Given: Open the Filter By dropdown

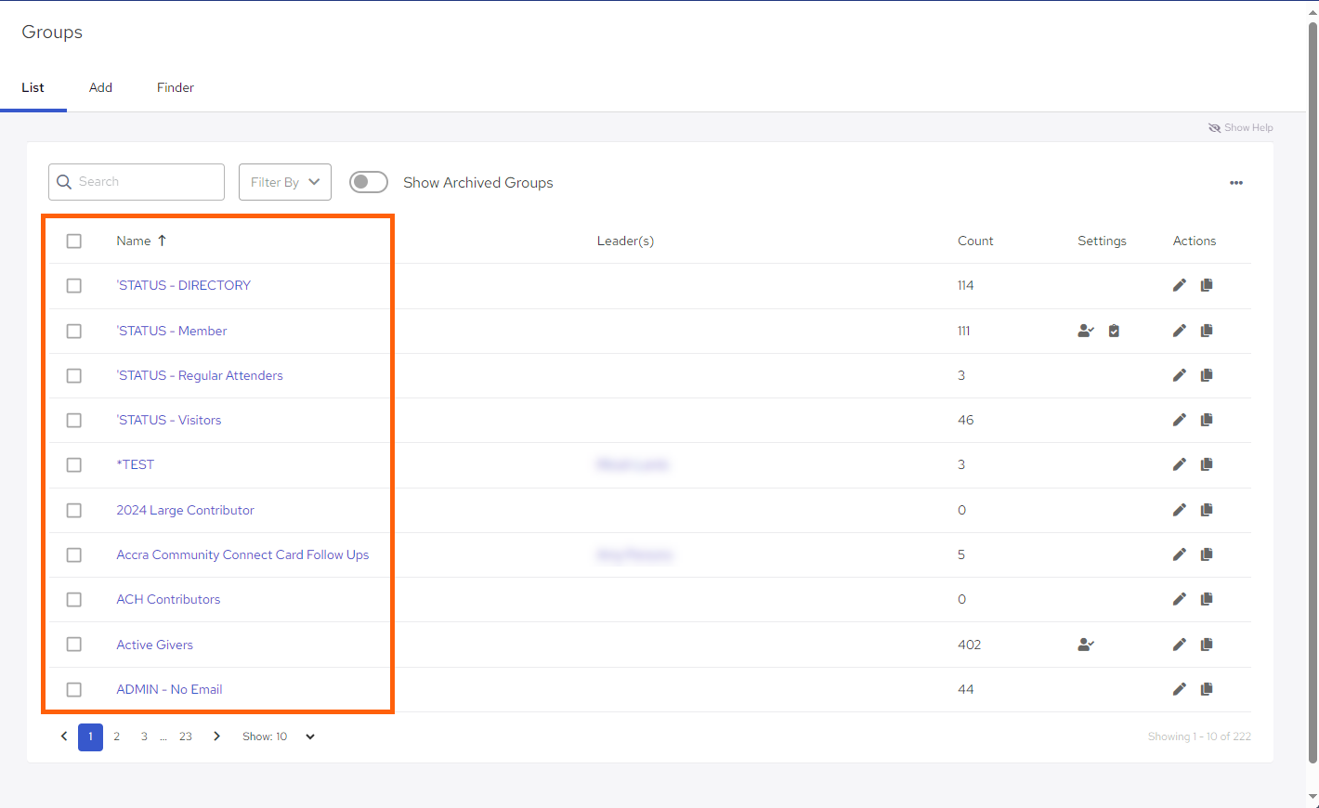Looking at the screenshot, I should pyautogui.click(x=284, y=182).
